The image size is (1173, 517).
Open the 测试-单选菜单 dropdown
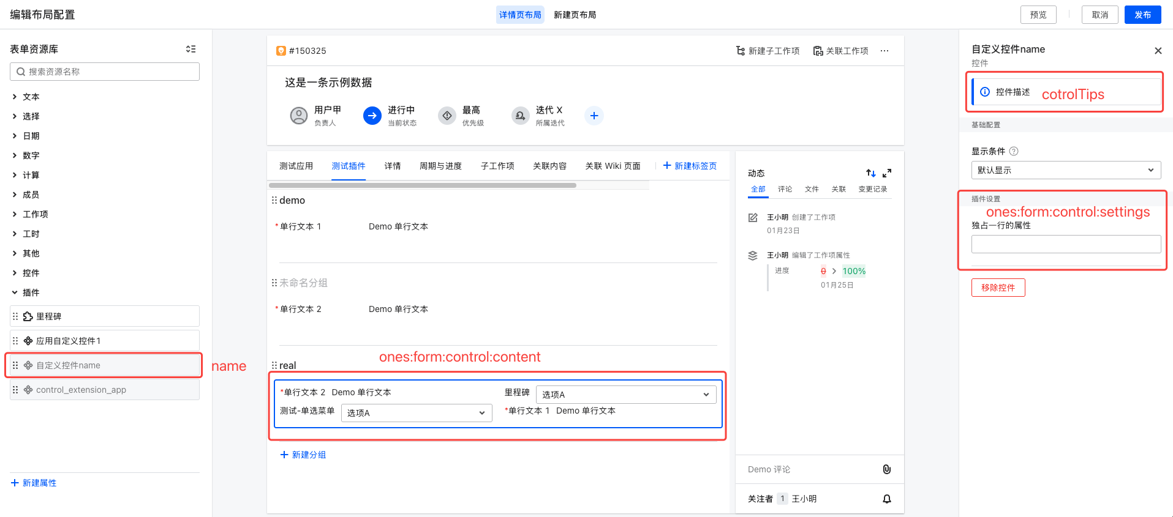point(416,413)
